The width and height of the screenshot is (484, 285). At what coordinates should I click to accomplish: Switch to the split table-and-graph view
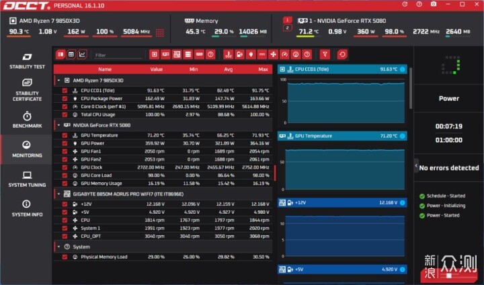click(61, 54)
